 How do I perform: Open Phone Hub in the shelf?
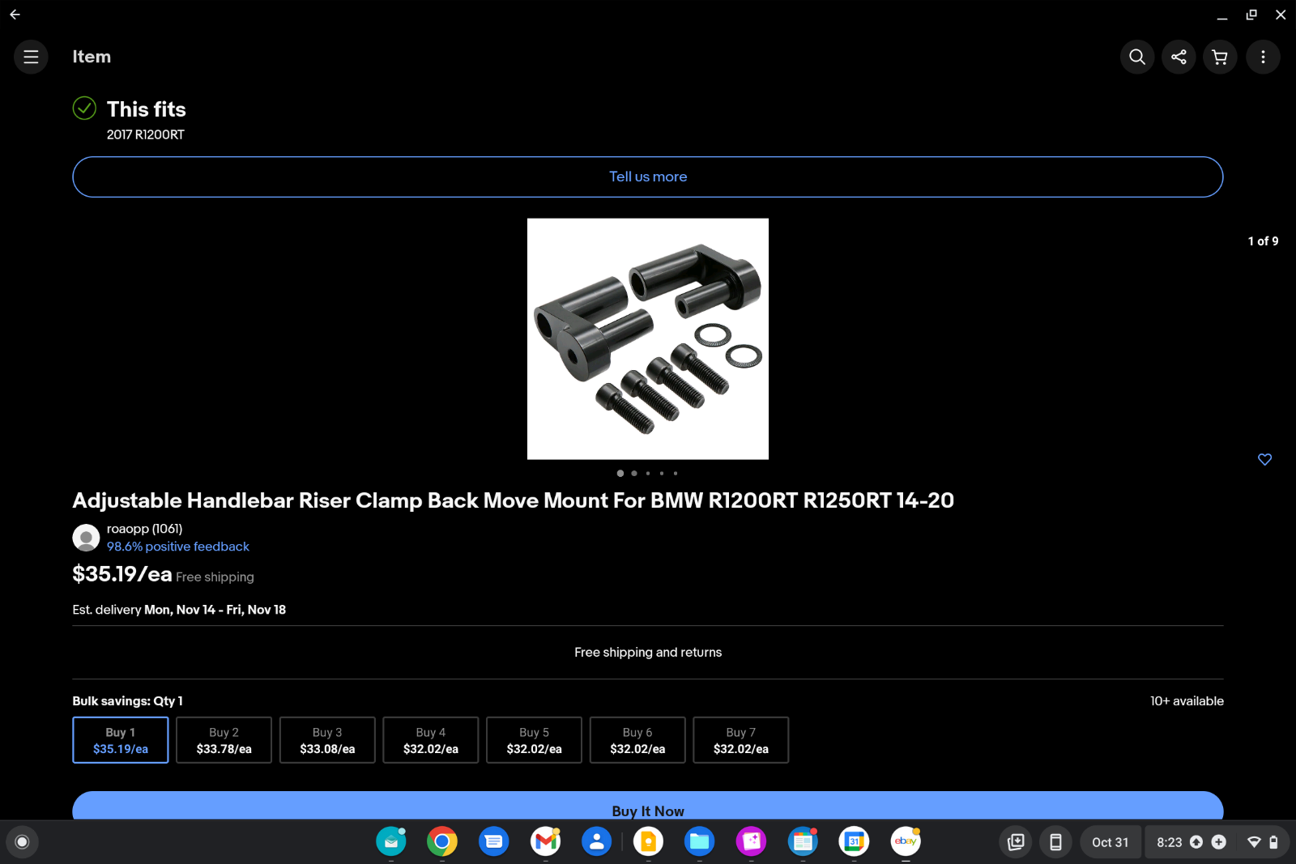1055,842
